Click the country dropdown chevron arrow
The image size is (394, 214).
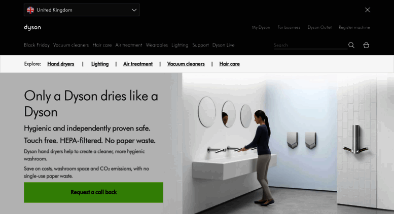pyautogui.click(x=134, y=10)
